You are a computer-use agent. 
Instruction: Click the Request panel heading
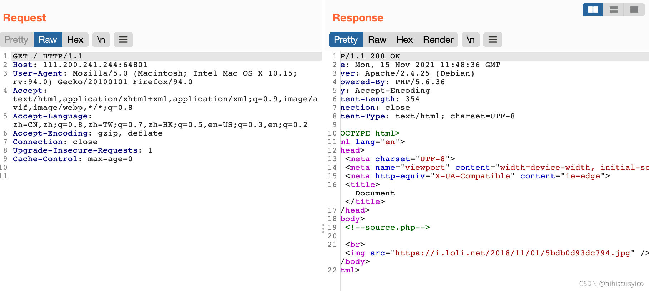click(x=25, y=18)
